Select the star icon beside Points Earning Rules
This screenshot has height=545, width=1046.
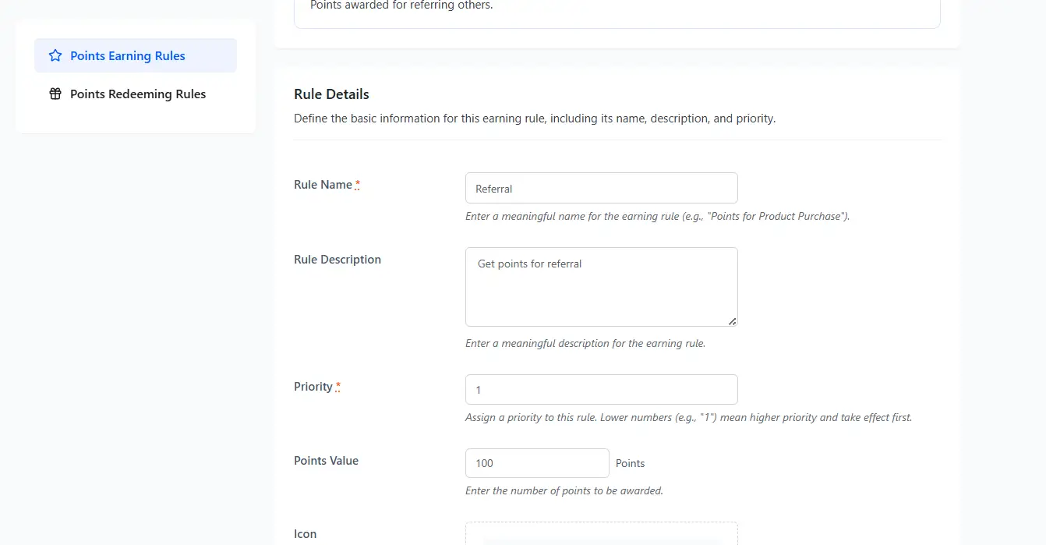click(x=55, y=55)
